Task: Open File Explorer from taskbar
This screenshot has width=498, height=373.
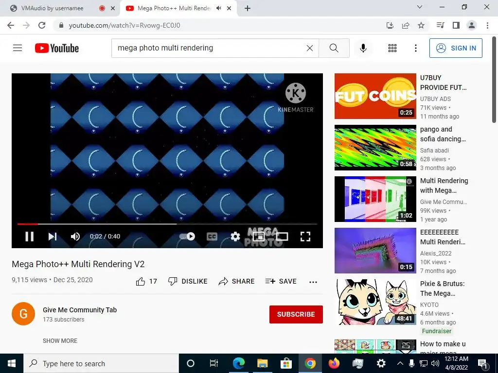Action: click(x=262, y=363)
